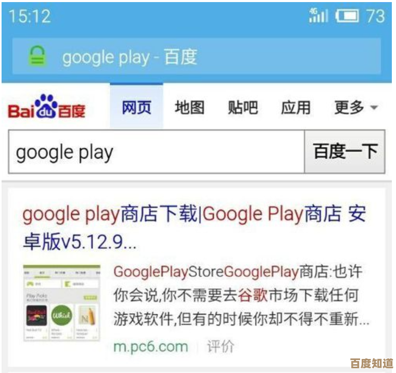Tap the 15:12 clock in status bar
Viewport: 396px width, 373px height.
pyautogui.click(x=30, y=17)
